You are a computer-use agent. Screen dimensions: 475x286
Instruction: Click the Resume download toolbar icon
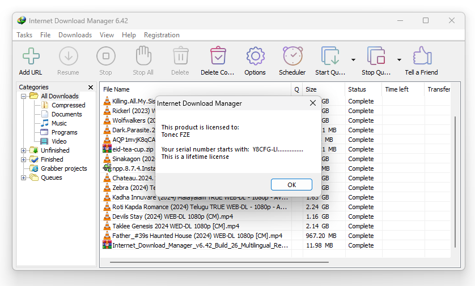click(x=68, y=56)
